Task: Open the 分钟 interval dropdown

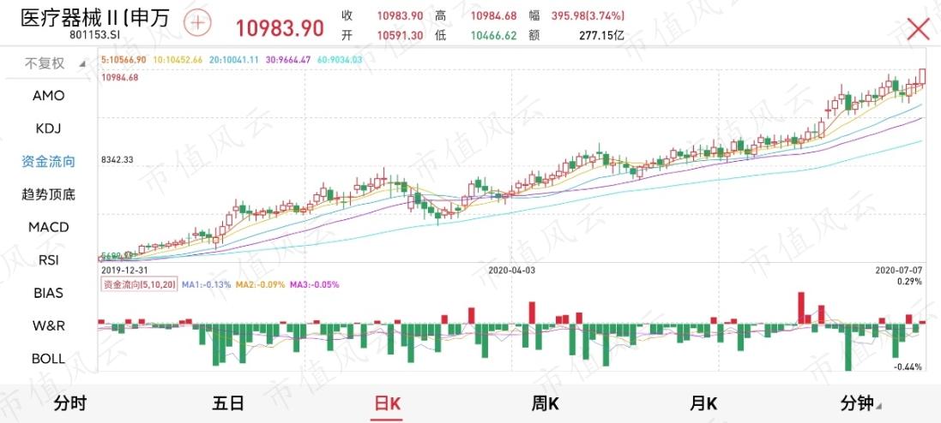Action: point(861,403)
